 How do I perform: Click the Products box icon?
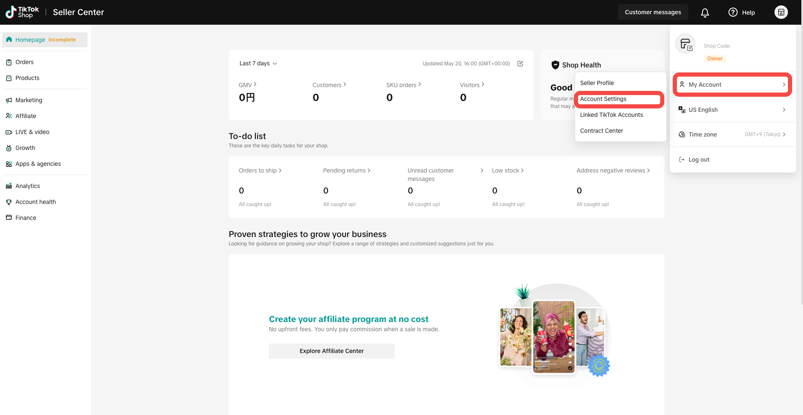9,78
